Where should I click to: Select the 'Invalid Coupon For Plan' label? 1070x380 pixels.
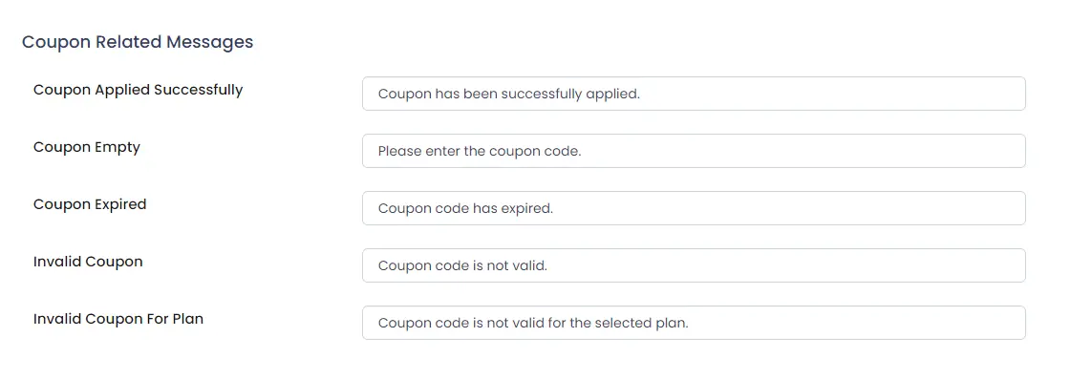(x=118, y=319)
